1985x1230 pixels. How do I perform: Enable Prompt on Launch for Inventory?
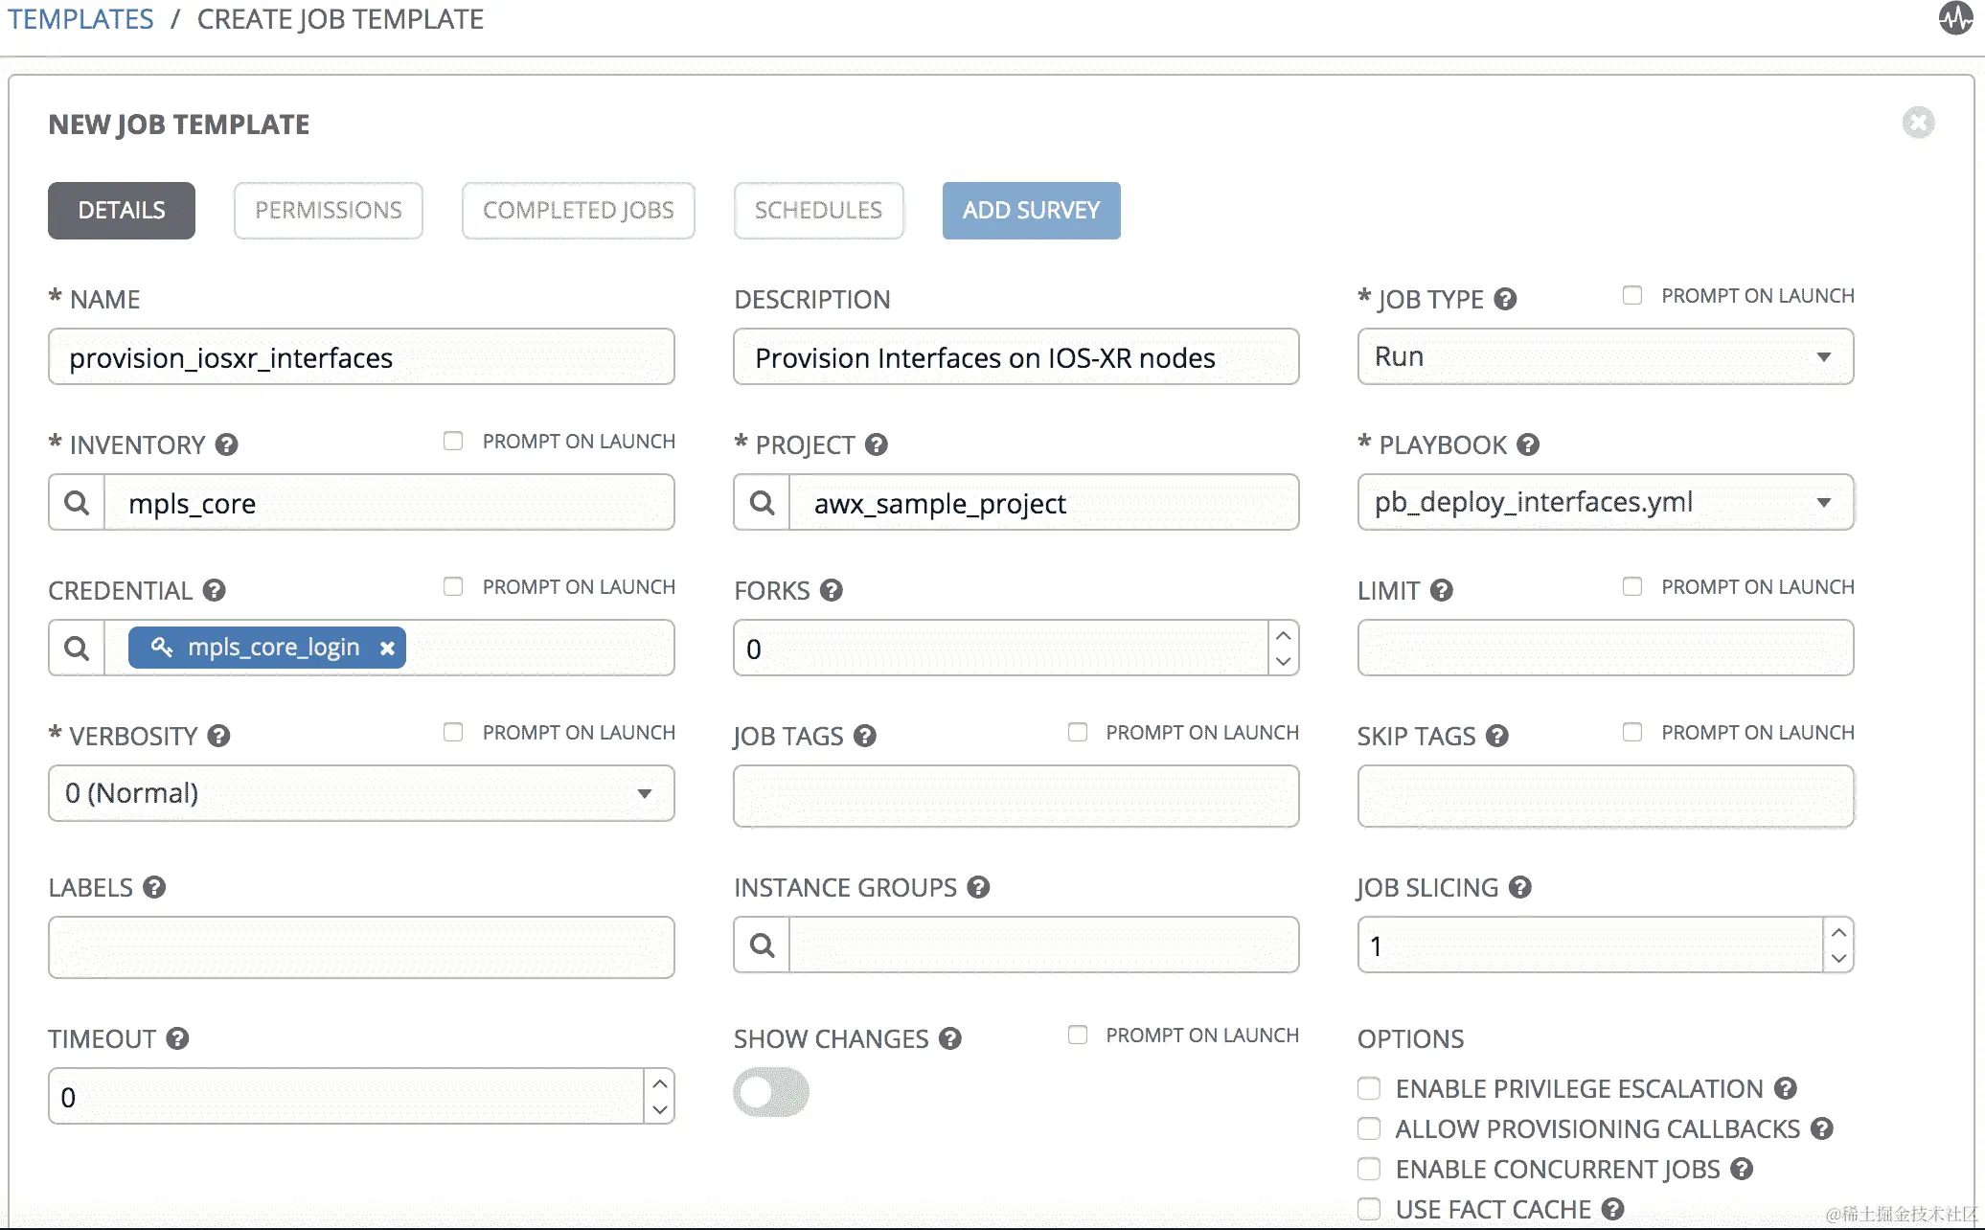[x=453, y=441]
